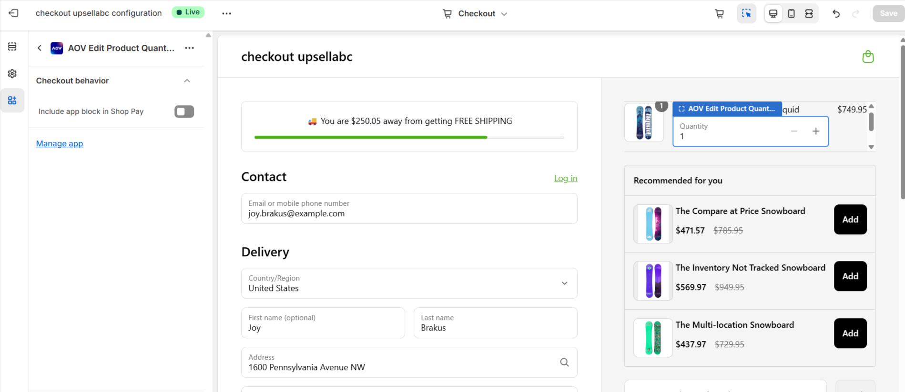905x392 pixels.
Task: Switch to mobile preview icon
Action: pos(791,14)
